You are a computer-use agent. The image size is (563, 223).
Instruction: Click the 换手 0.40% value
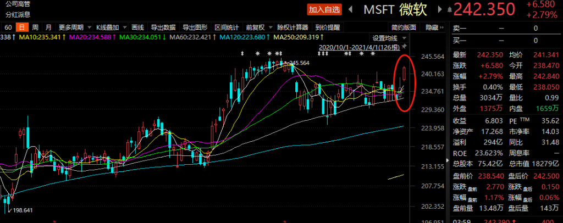(x=493, y=87)
